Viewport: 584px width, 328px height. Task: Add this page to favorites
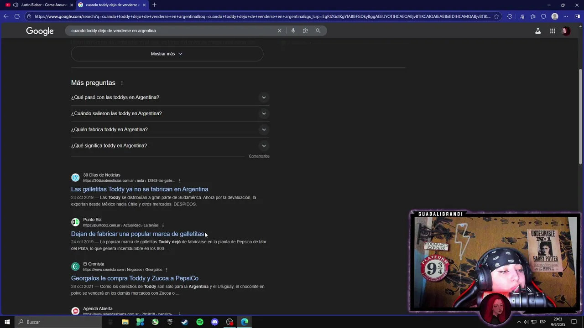pos(496,16)
